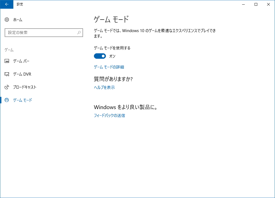Go back using the back arrow
This screenshot has height=198, width=275.
[x=7, y=4]
